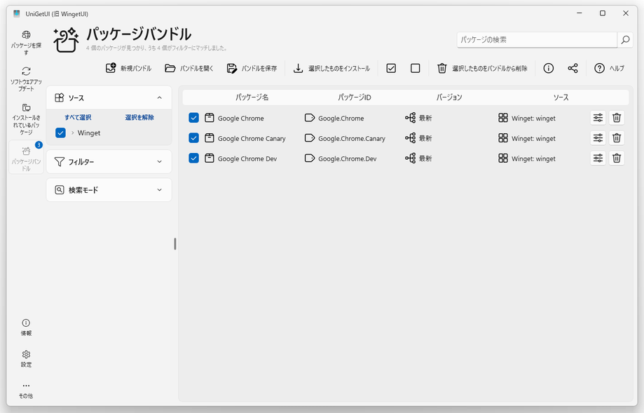Collapse the ソース panel
Screen dimensions: 644x413
point(159,97)
